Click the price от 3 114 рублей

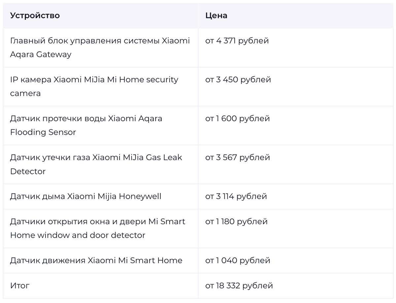[236, 196]
